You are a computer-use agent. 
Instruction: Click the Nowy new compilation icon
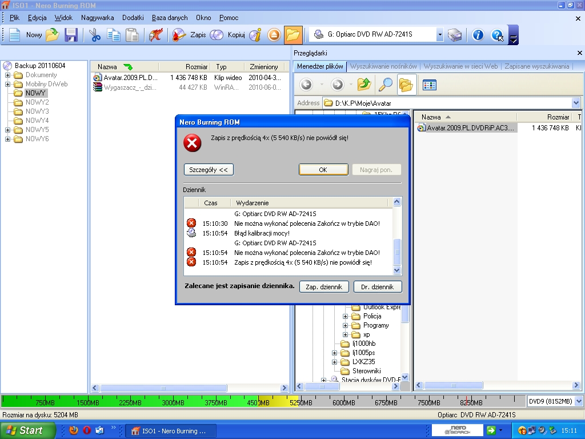[x=15, y=35]
